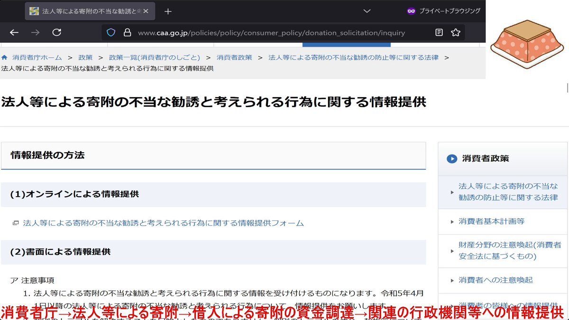The image size is (569, 320).
Task: Click the page title 法人等による寄附の不当な勧誘と考えられる行為に関する情報提供
Action: pos(214,102)
